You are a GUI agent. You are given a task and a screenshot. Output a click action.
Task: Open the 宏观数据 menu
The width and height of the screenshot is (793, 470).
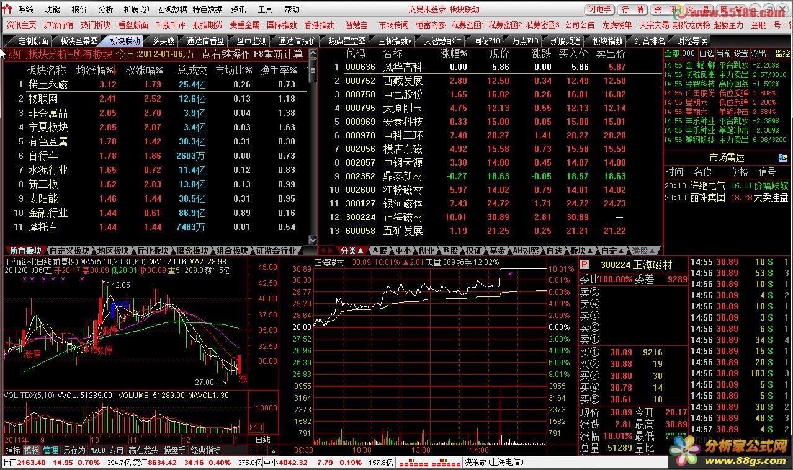pyautogui.click(x=172, y=10)
